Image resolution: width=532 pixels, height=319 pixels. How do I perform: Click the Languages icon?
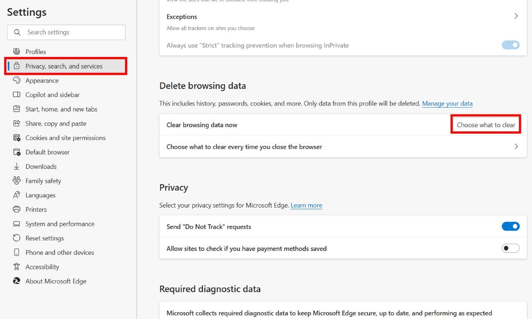[17, 195]
